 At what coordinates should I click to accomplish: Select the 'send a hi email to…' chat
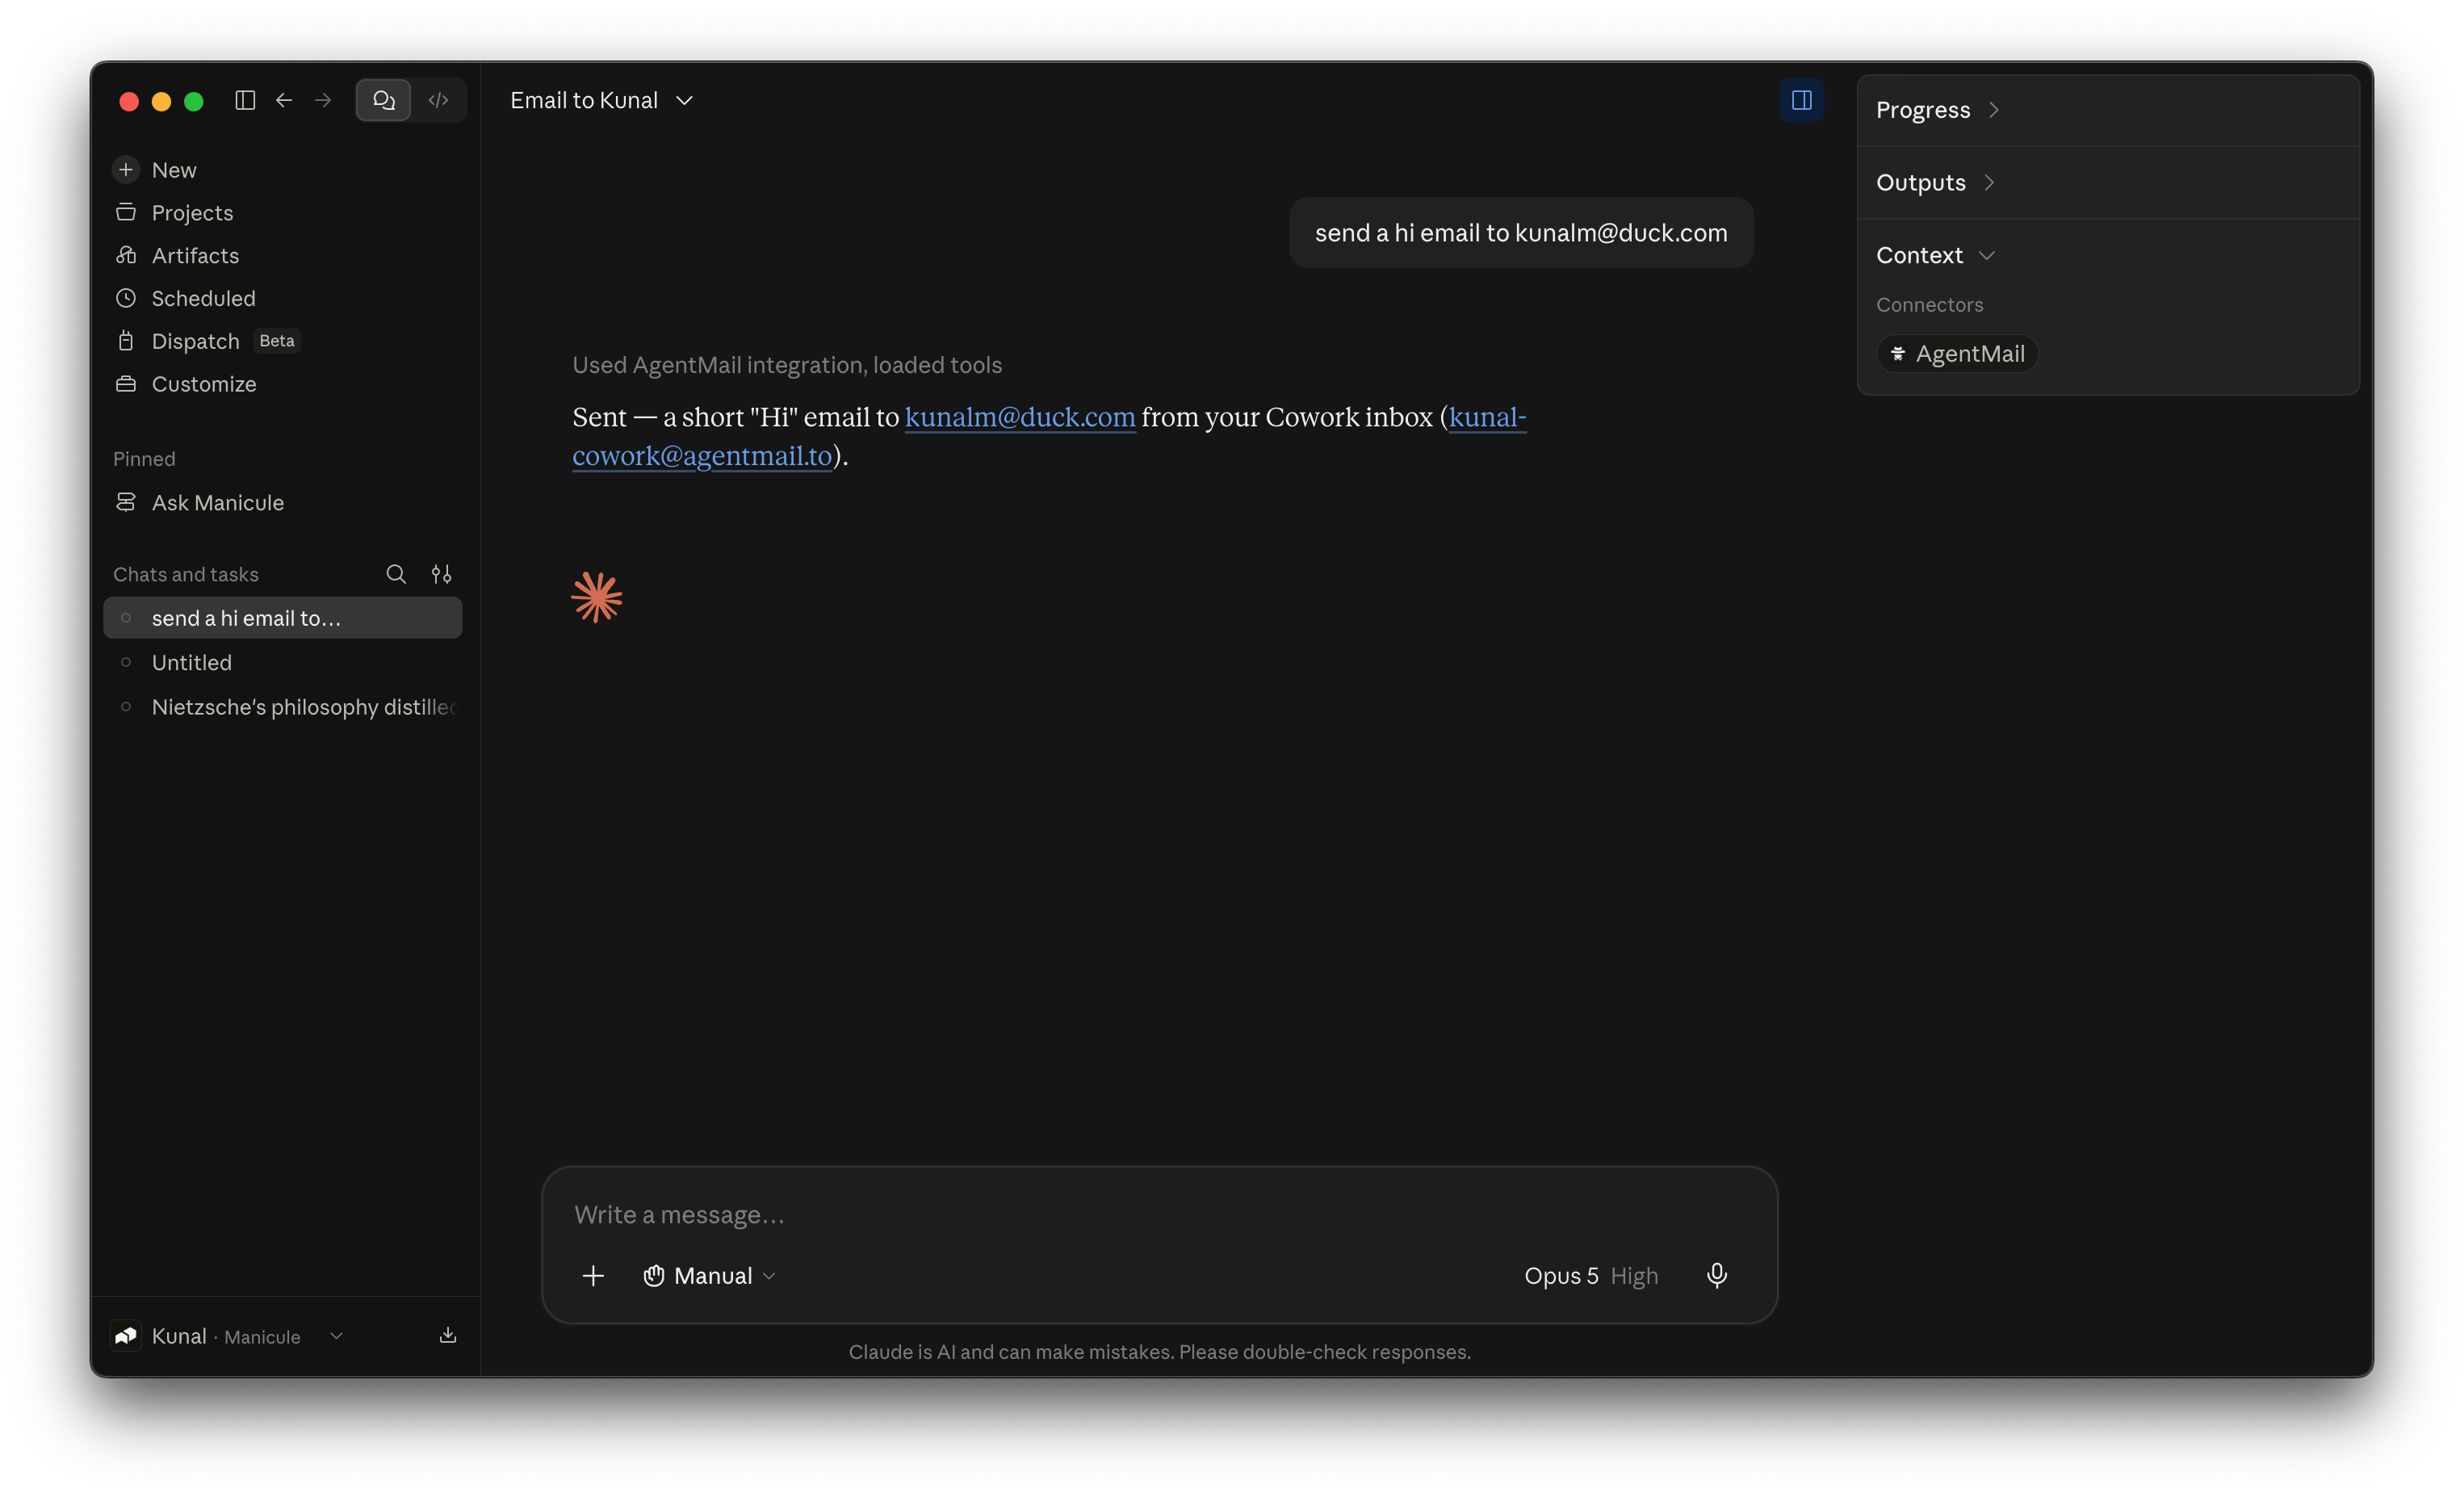[x=283, y=618]
